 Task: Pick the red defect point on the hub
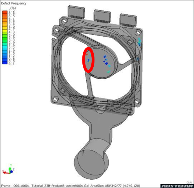pos(87,54)
